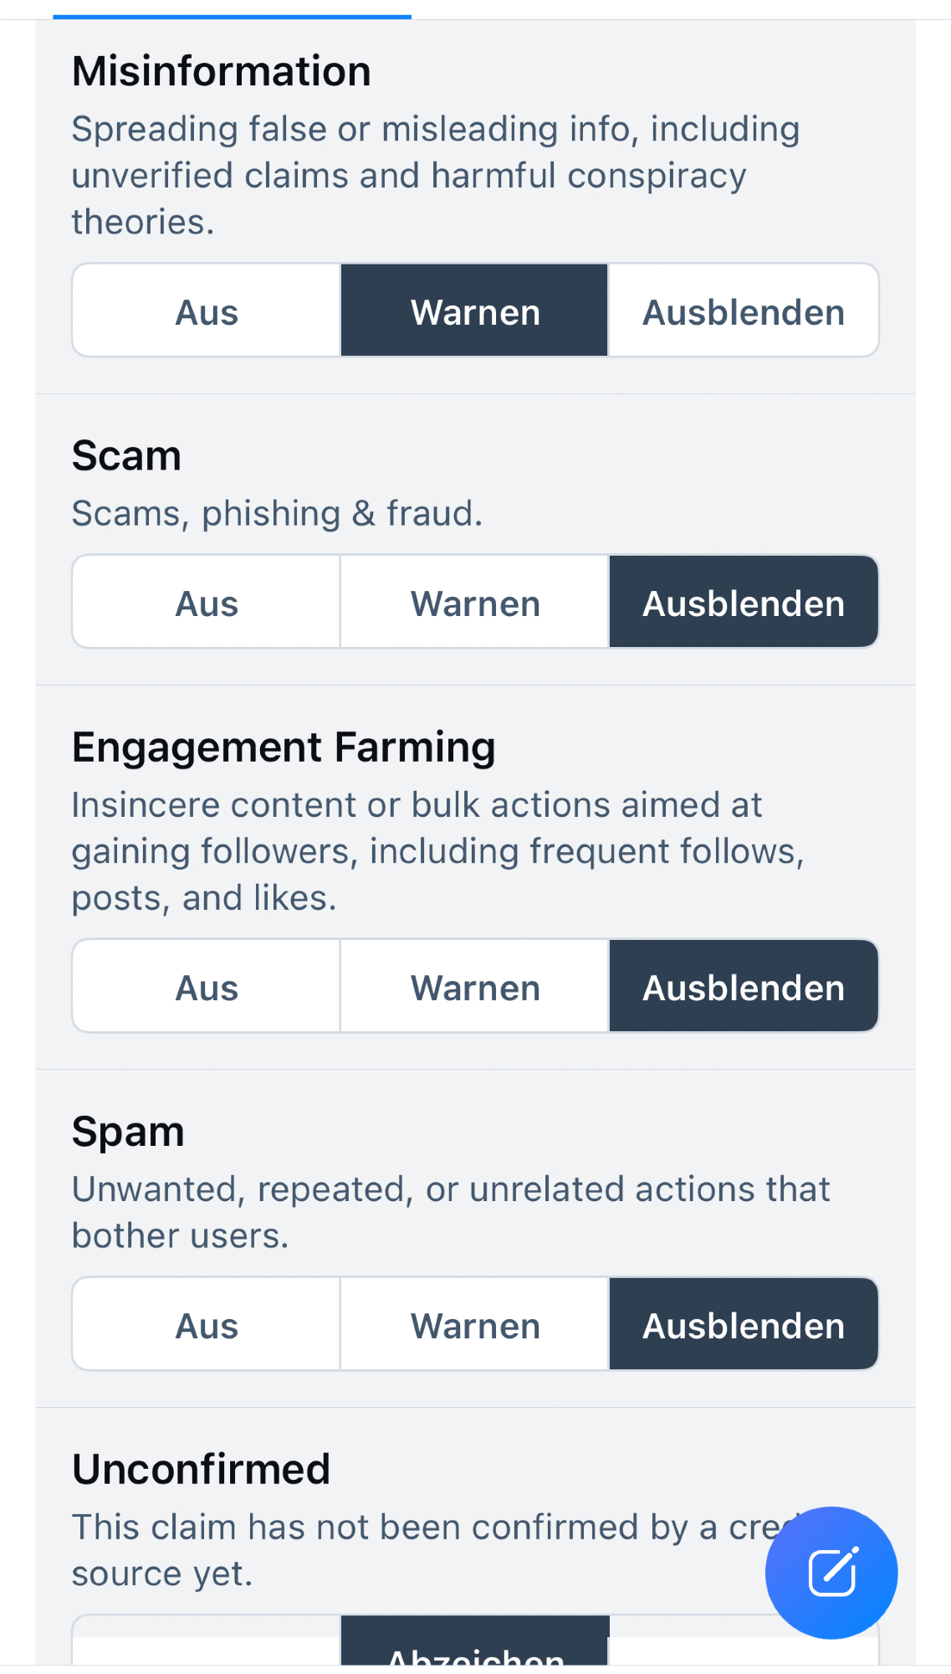Choose Warnen for Engagement Farming
Viewport: 951px width, 1674px height.
coord(474,987)
